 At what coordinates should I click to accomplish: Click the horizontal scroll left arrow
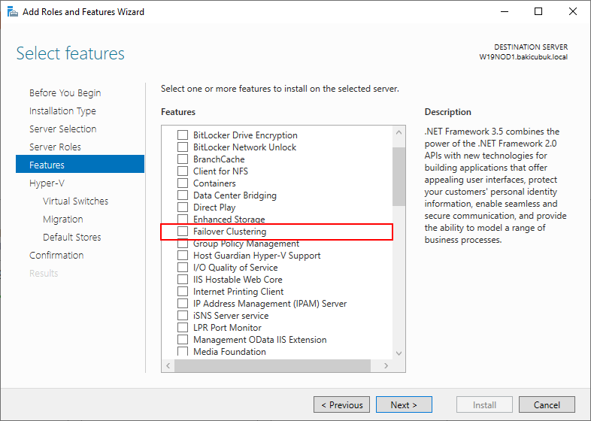168,365
